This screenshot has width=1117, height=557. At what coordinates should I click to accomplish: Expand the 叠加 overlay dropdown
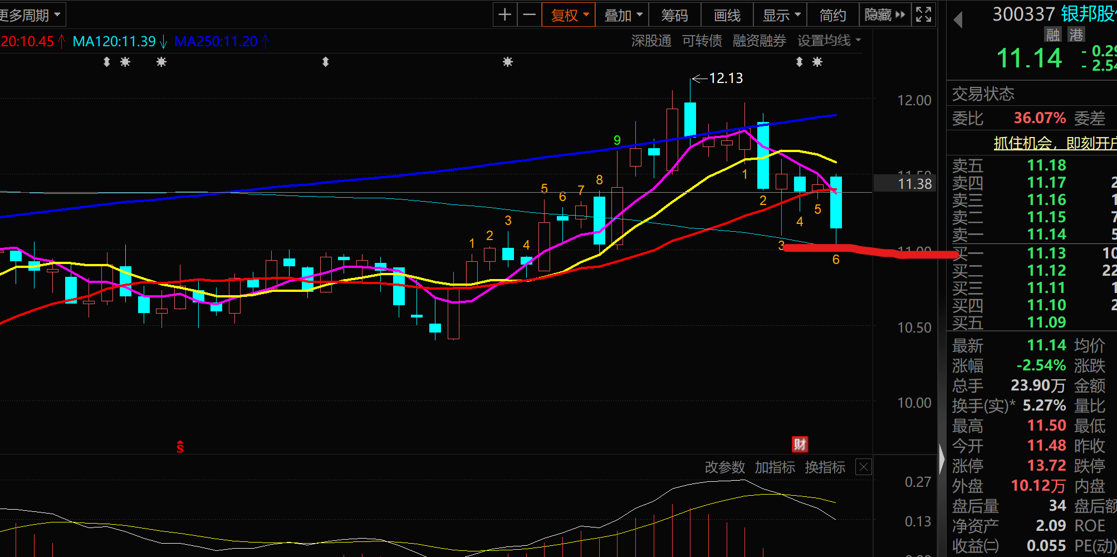click(623, 15)
